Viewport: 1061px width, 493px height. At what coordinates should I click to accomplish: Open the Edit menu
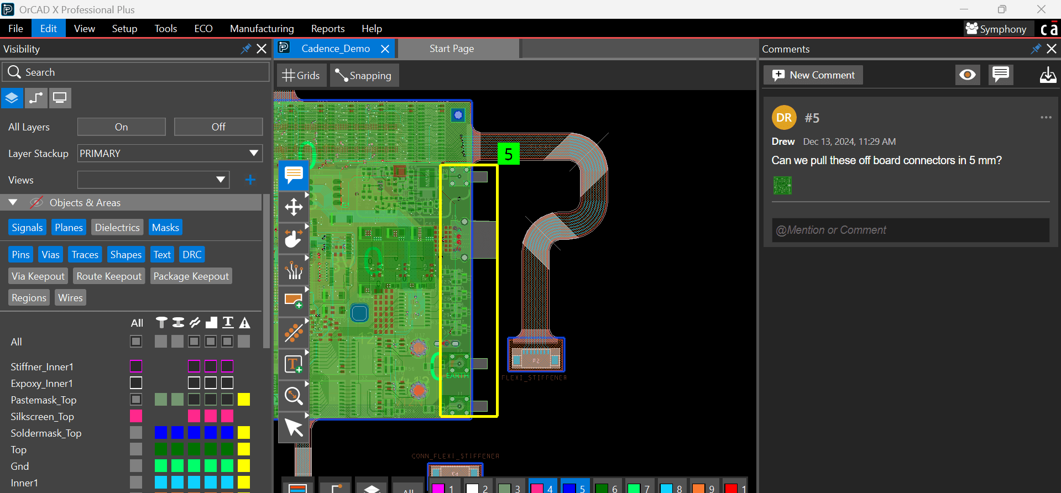[49, 29]
